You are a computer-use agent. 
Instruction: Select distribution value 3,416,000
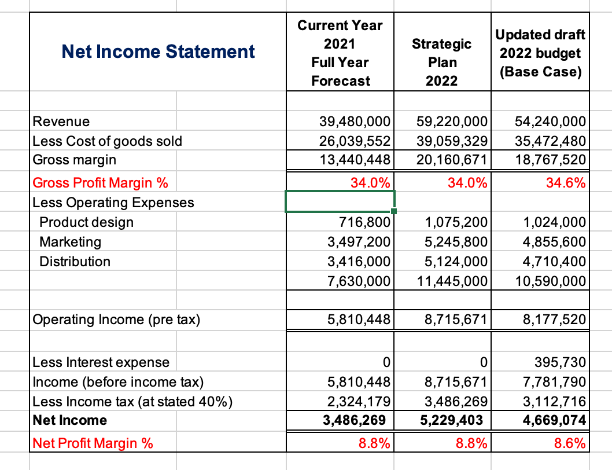(359, 261)
